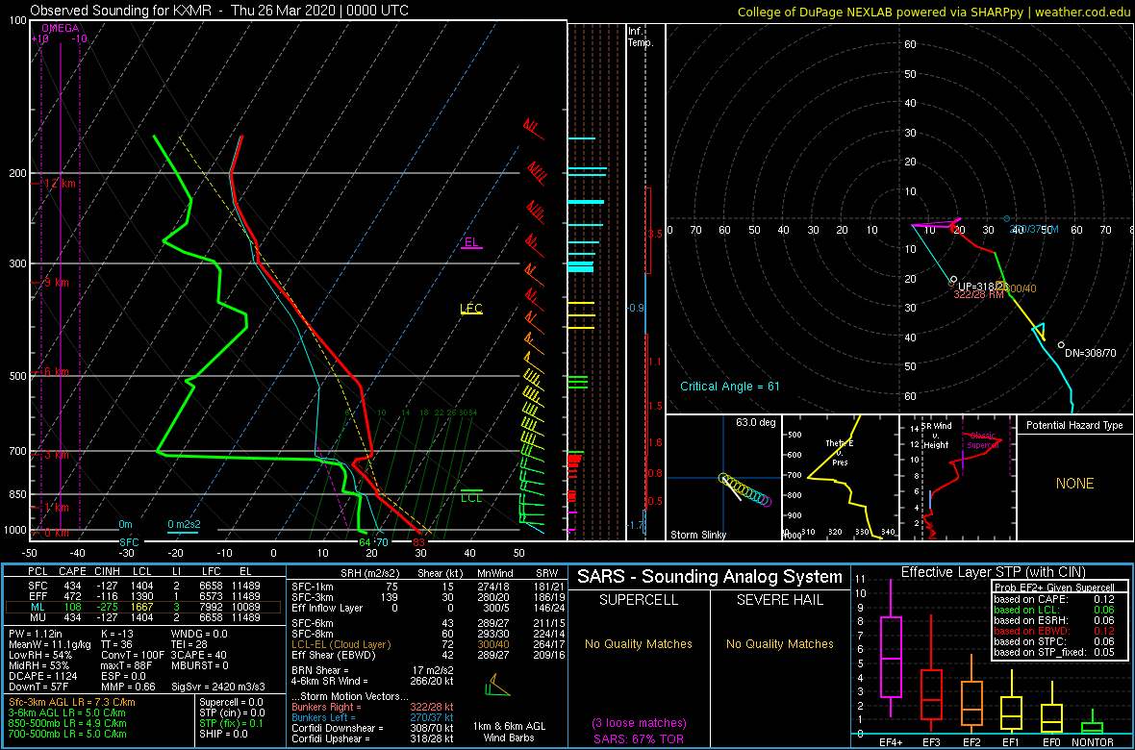Click the yellow LFC marker on skew-T

471,309
